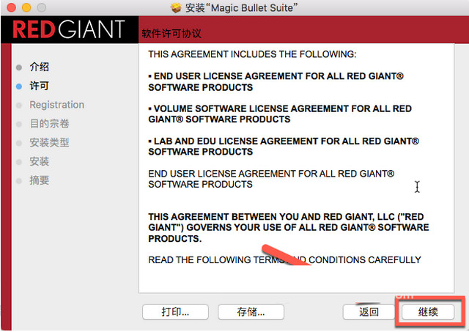The width and height of the screenshot is (469, 332).
Task: Click the gray bullet beside 介绍
Action: (x=19, y=67)
